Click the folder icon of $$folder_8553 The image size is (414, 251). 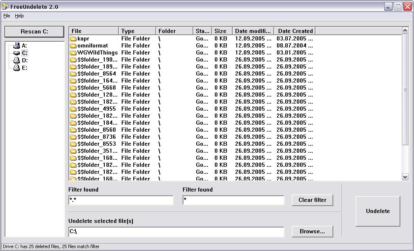pos(73,144)
